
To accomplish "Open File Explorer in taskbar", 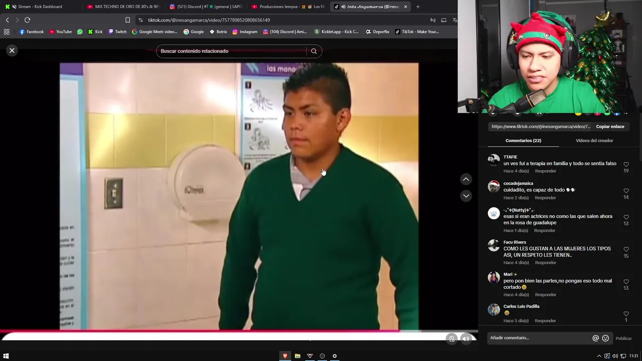I will pos(297,356).
